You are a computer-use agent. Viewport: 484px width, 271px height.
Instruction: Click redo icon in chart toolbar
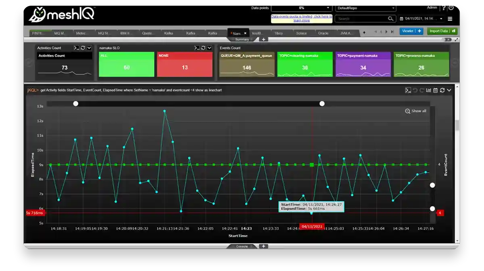tap(421, 90)
